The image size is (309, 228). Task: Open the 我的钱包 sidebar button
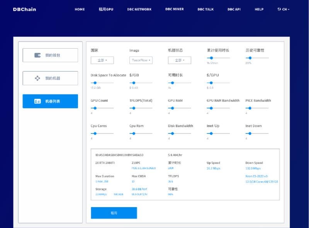(x=50, y=55)
